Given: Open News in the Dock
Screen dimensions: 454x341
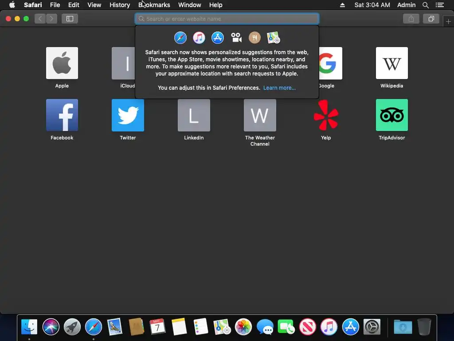Looking at the screenshot, I should pyautogui.click(x=308, y=327).
